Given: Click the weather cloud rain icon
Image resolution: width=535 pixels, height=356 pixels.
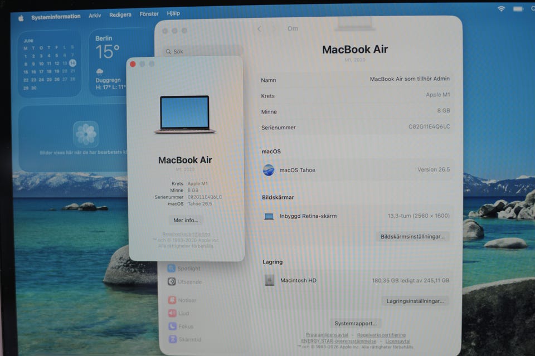Looking at the screenshot, I should 100,71.
